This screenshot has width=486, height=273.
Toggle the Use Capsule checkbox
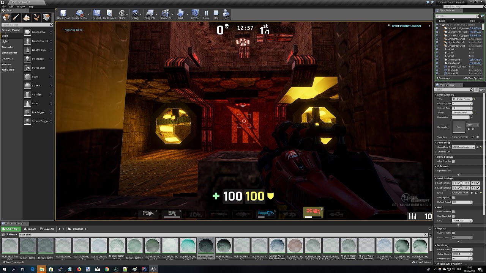pyautogui.click(x=453, y=198)
